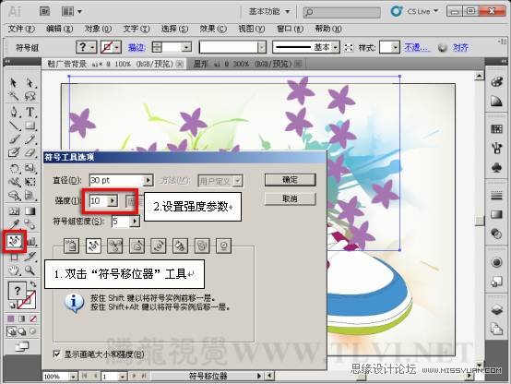Swap fill and stroke arrows
The height and width of the screenshot is (384, 511).
(33, 284)
